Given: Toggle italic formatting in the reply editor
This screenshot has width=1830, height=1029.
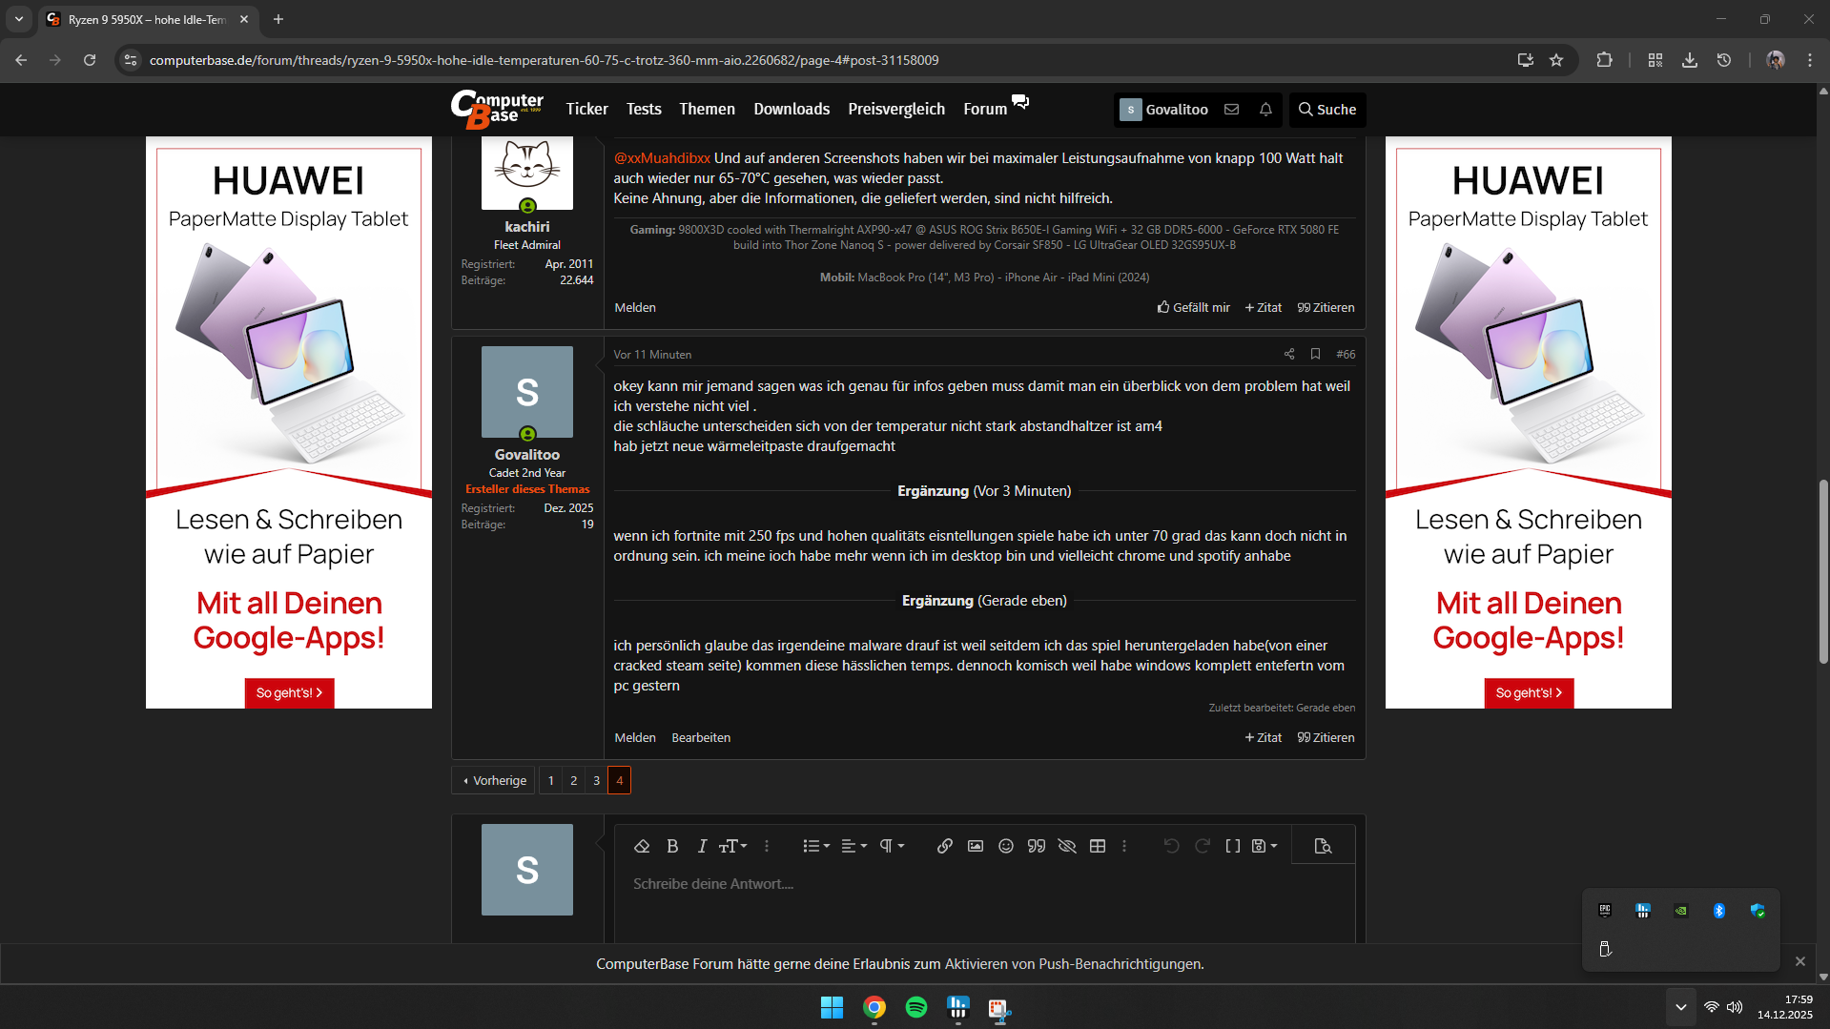Looking at the screenshot, I should point(702,846).
